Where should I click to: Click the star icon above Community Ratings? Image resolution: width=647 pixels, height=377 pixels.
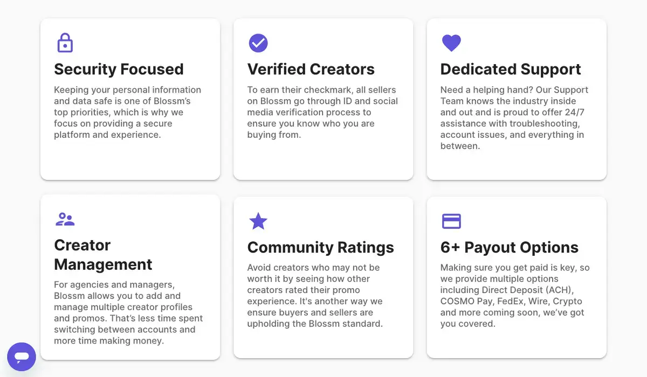point(258,221)
